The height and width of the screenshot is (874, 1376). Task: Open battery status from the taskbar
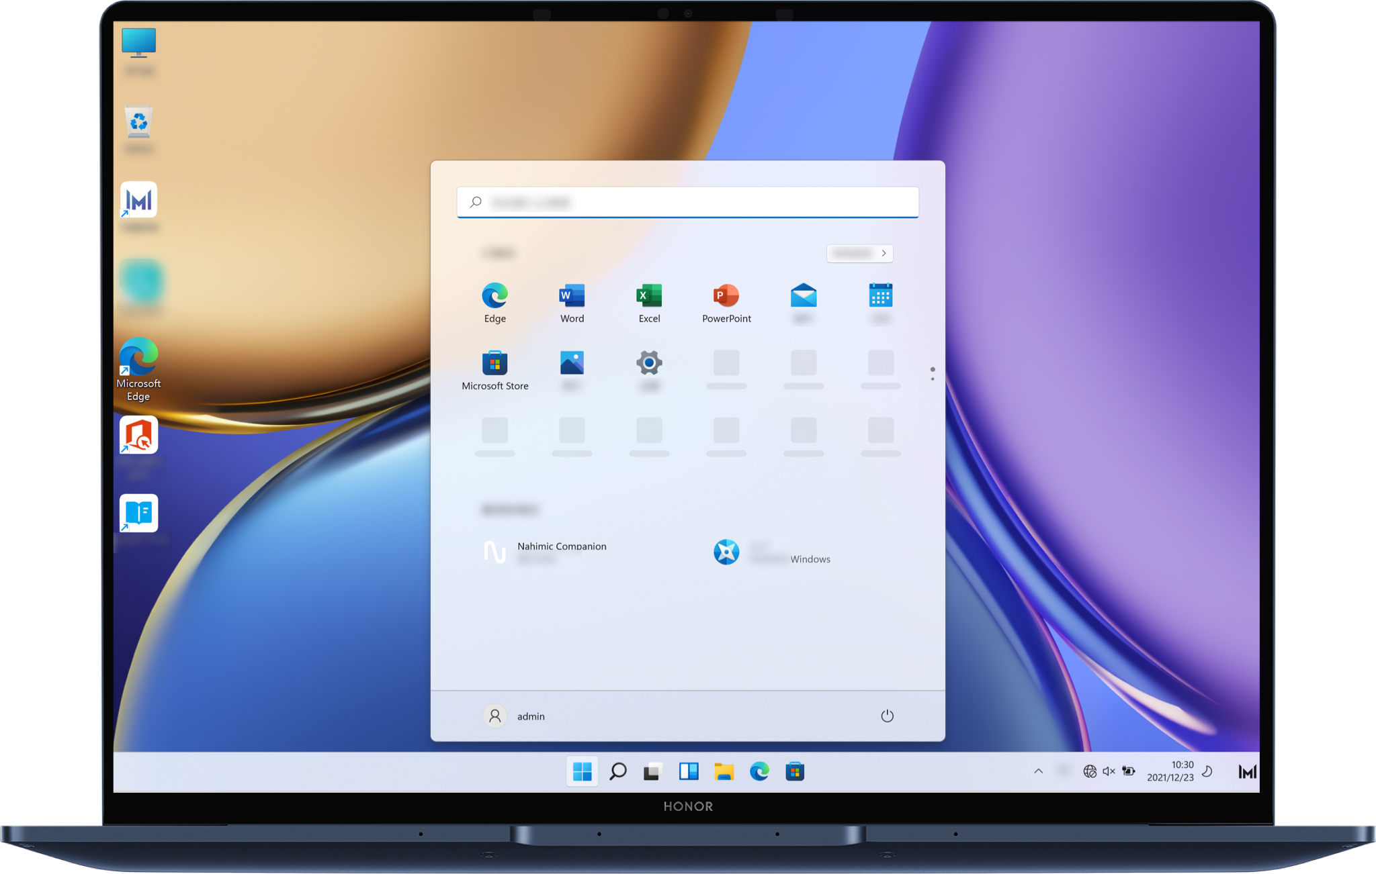1128,771
